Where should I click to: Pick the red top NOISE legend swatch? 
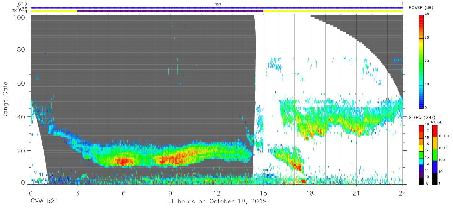tap(434, 131)
